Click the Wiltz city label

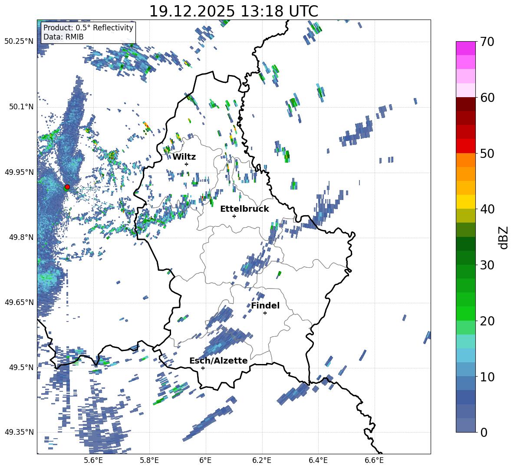184,157
